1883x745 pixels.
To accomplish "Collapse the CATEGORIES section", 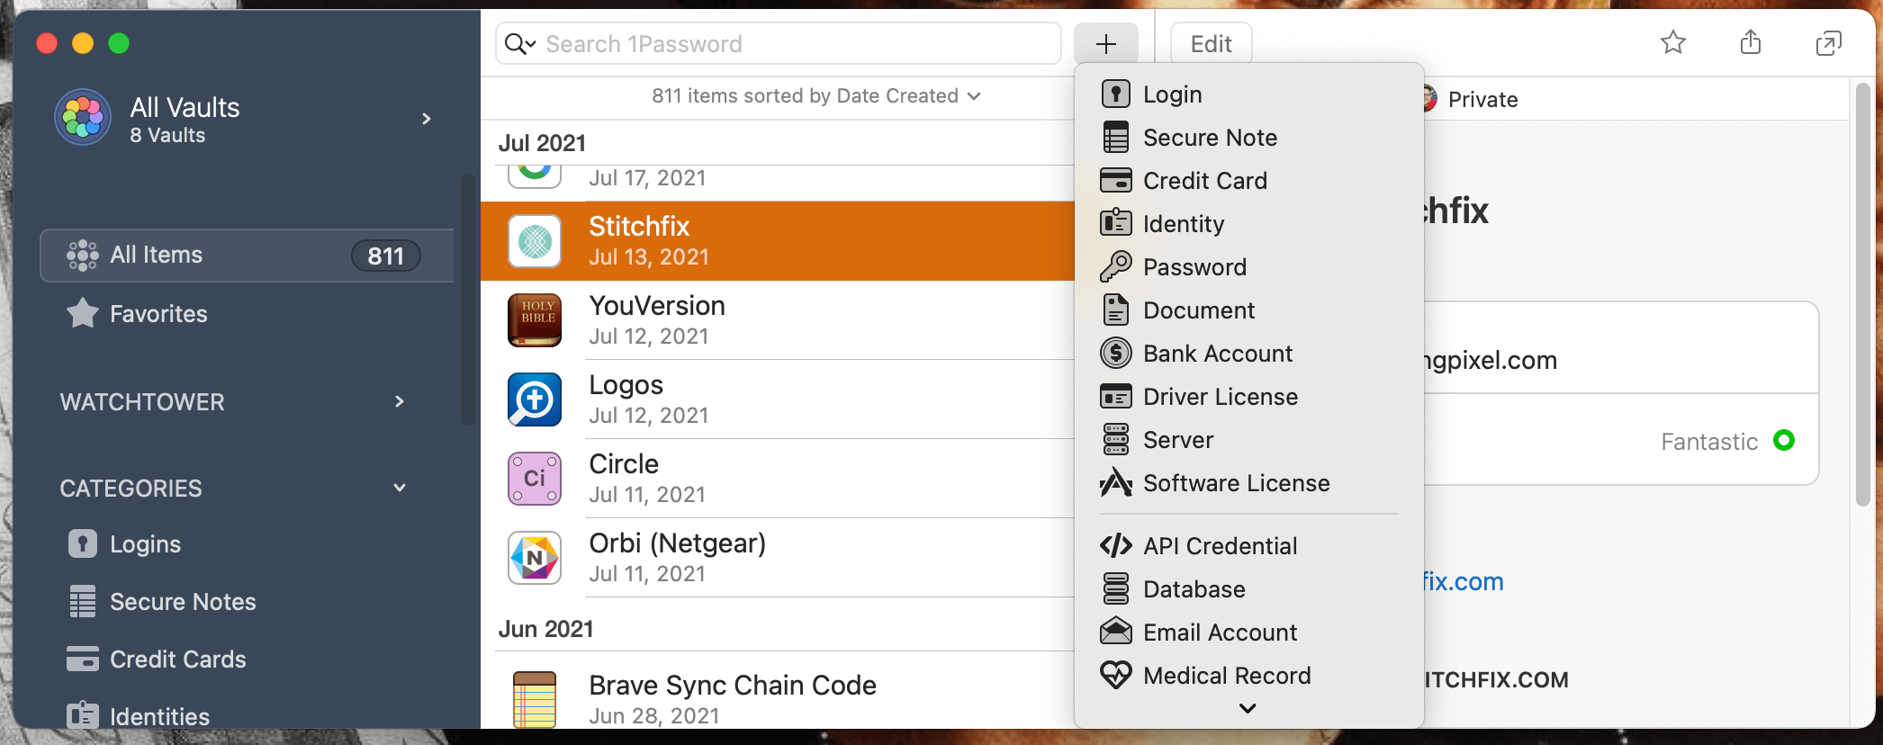I will pyautogui.click(x=400, y=488).
